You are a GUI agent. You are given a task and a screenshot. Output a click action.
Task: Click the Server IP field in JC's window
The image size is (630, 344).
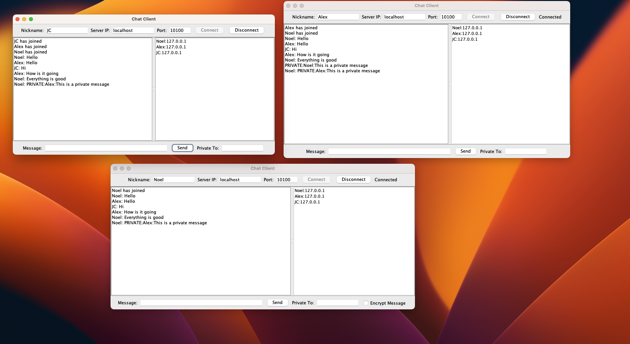point(133,30)
